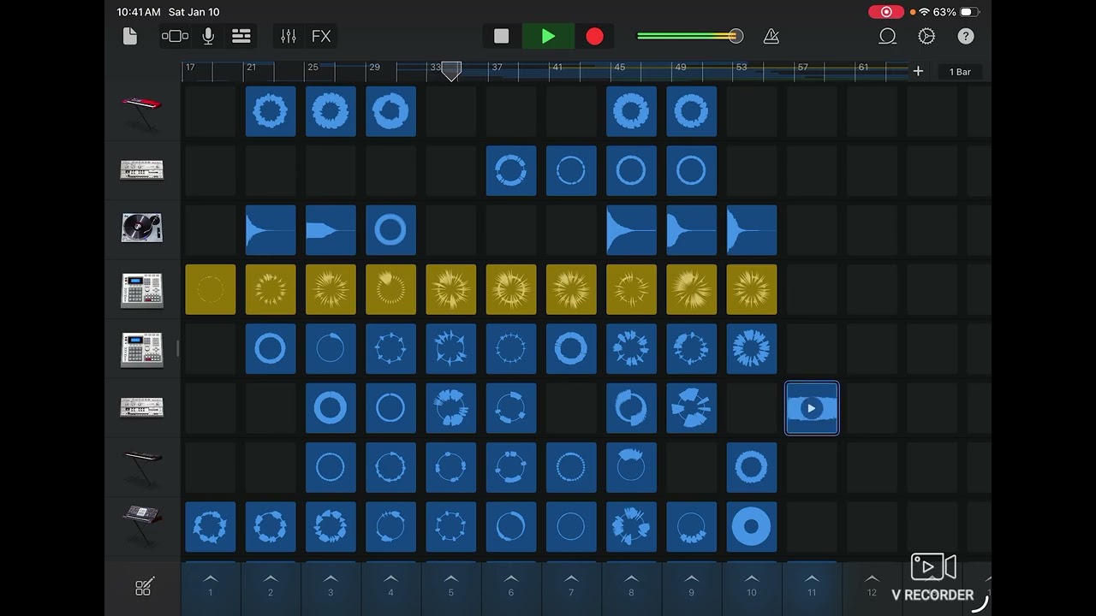
Task: Trigger turntable track cell in column 4
Action: coord(390,230)
